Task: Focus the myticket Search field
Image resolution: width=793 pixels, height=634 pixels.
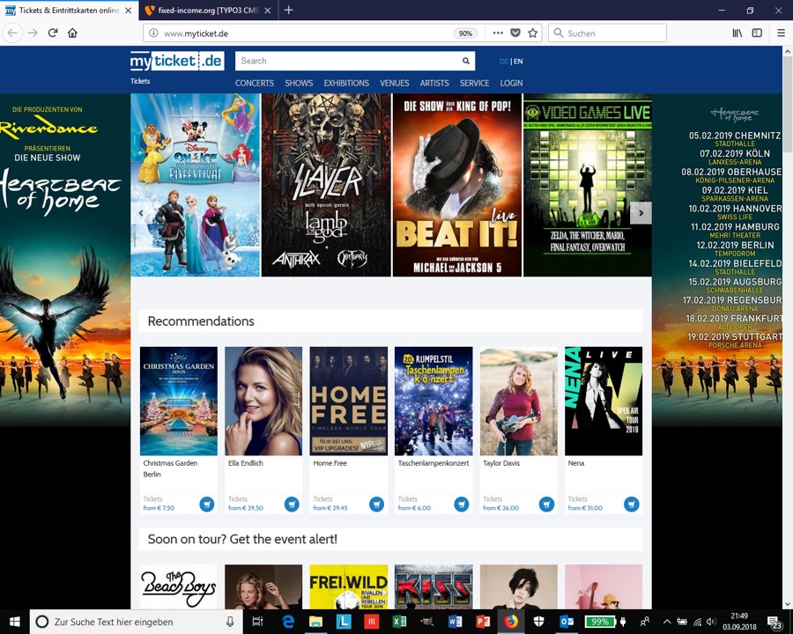Action: click(346, 61)
